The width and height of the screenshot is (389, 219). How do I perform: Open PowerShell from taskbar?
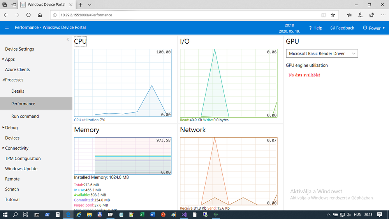point(47,215)
